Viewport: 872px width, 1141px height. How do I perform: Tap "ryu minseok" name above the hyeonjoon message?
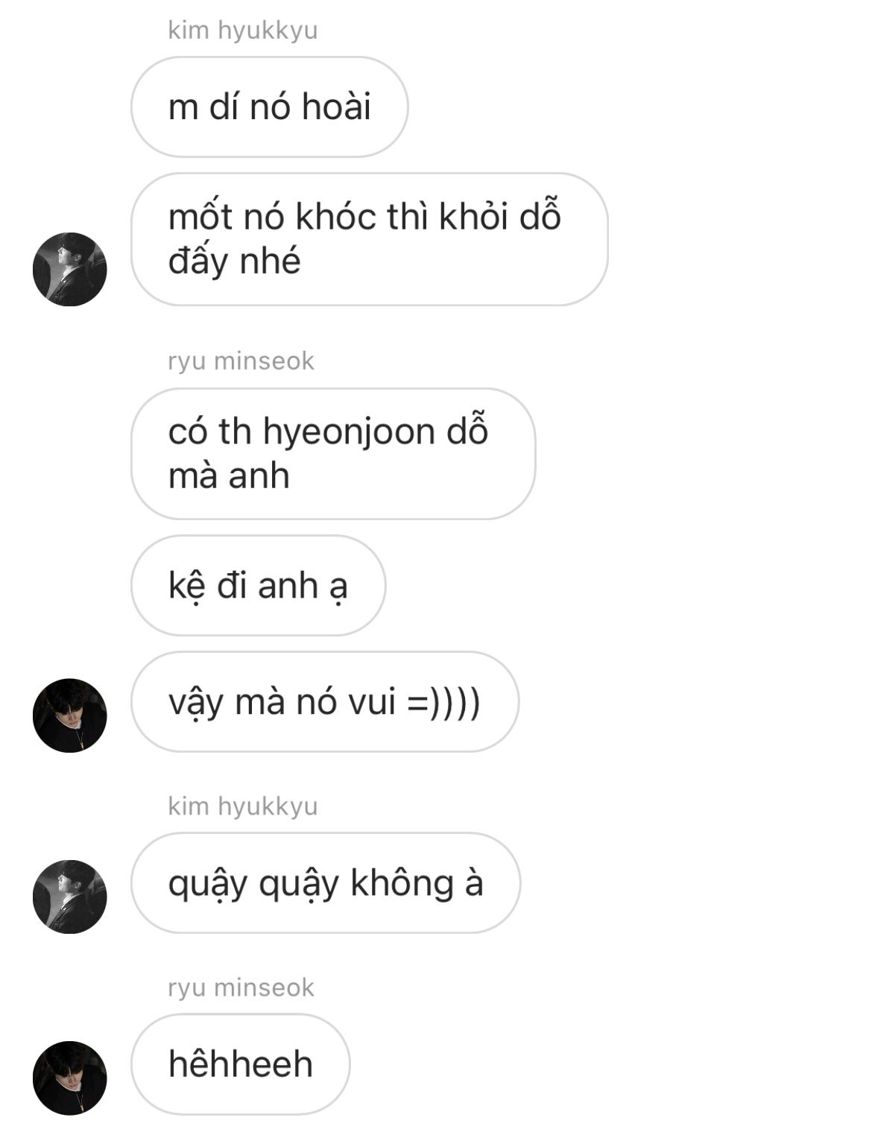click(241, 361)
